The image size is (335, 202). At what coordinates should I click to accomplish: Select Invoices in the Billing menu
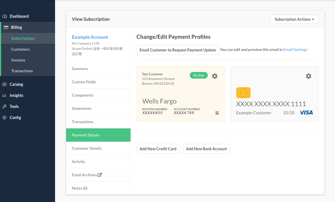18,60
